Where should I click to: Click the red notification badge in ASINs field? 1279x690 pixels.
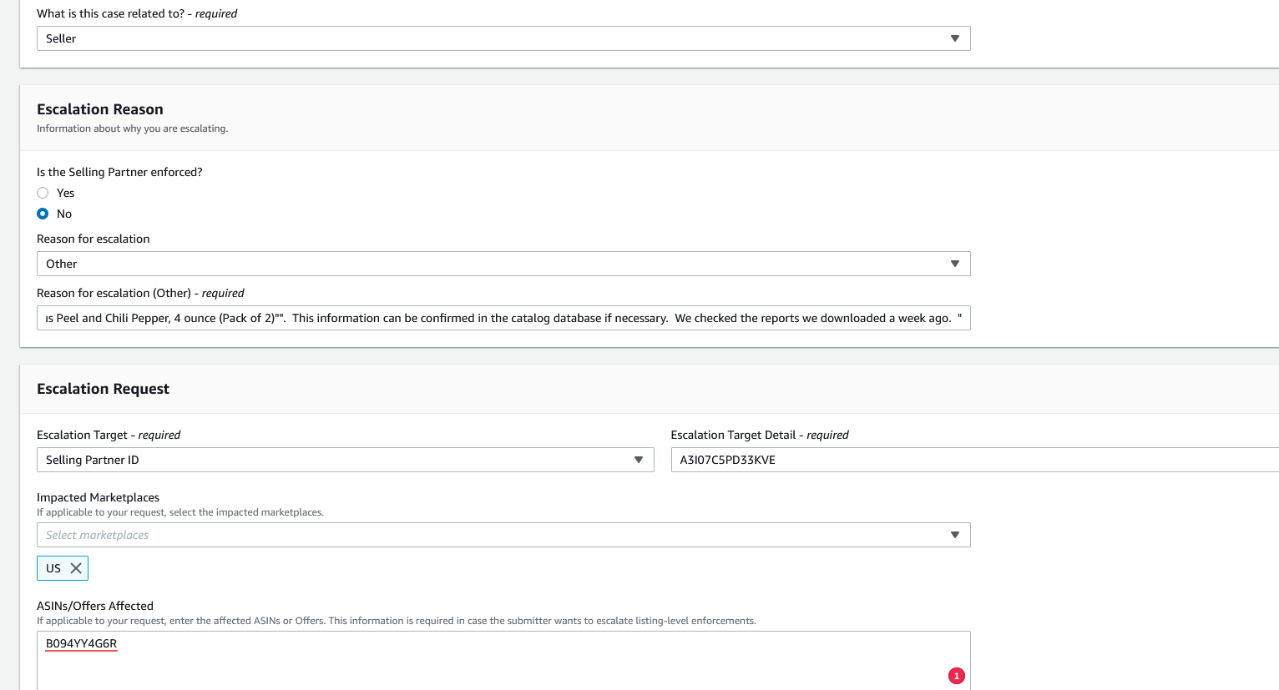957,676
